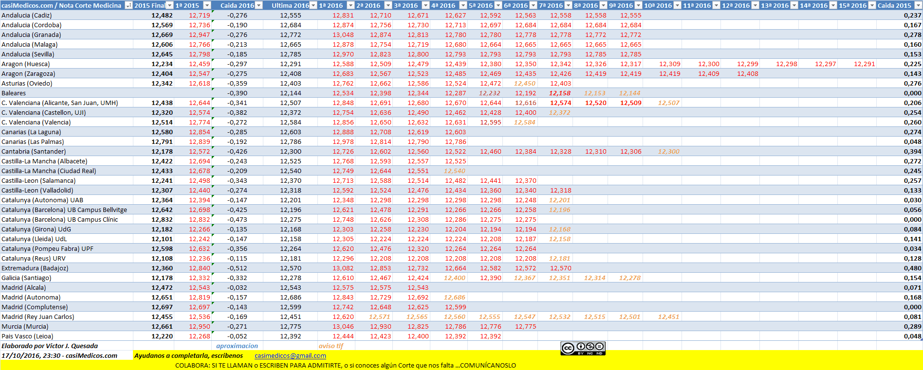Screen dimensions: 923x370
Task: Select Santander Caida 2016 value -0,426
Action: click(237, 151)
